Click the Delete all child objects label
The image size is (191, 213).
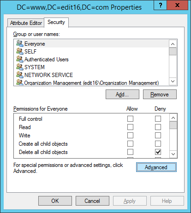43,152
